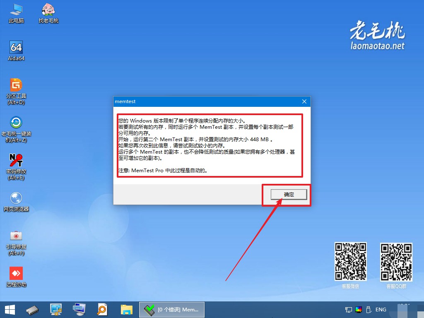Viewport: 424px width, 318px height.
Task: Open the Windows Start menu
Action: point(10,310)
